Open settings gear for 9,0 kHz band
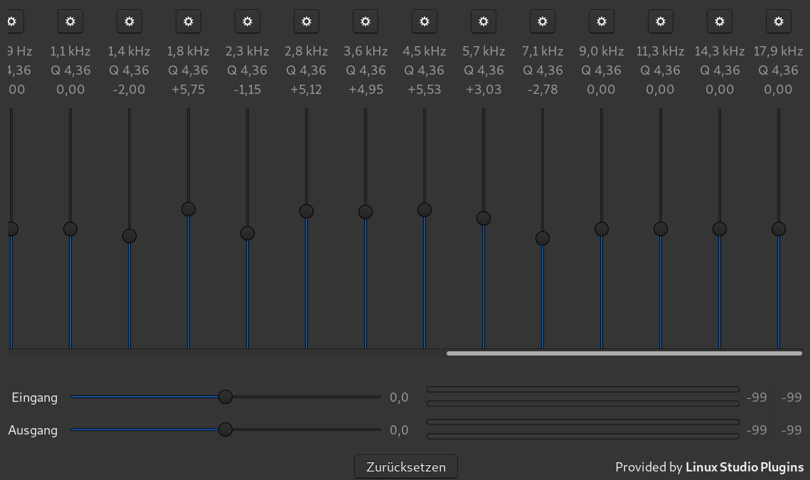 (601, 21)
